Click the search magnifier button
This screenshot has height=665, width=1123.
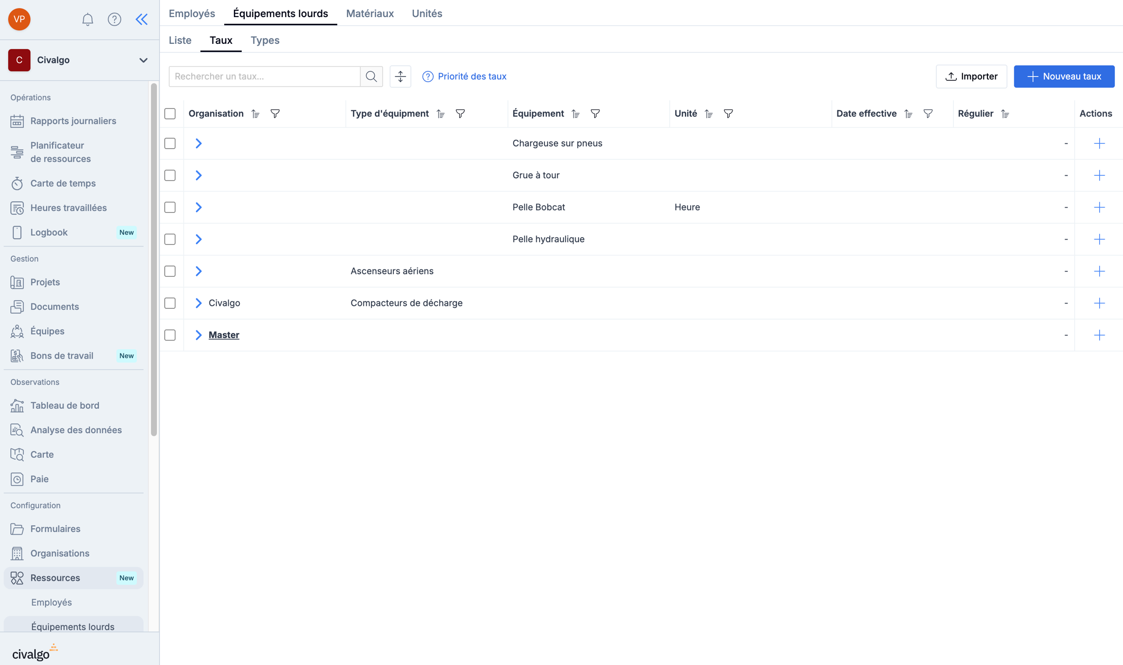point(371,76)
